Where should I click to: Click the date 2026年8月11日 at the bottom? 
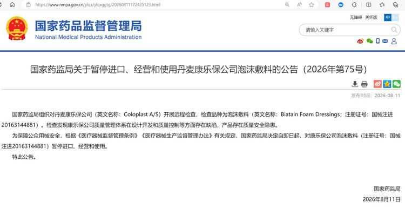point(381,199)
